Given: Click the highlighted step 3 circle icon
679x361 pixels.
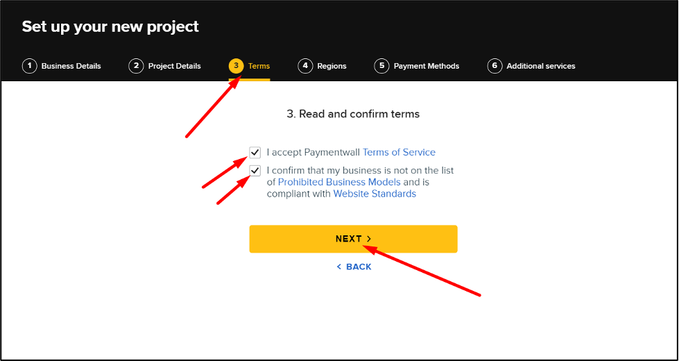Looking at the screenshot, I should 236,66.
